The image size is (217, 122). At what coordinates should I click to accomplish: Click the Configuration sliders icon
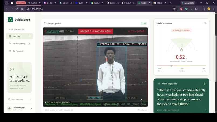click(10, 51)
